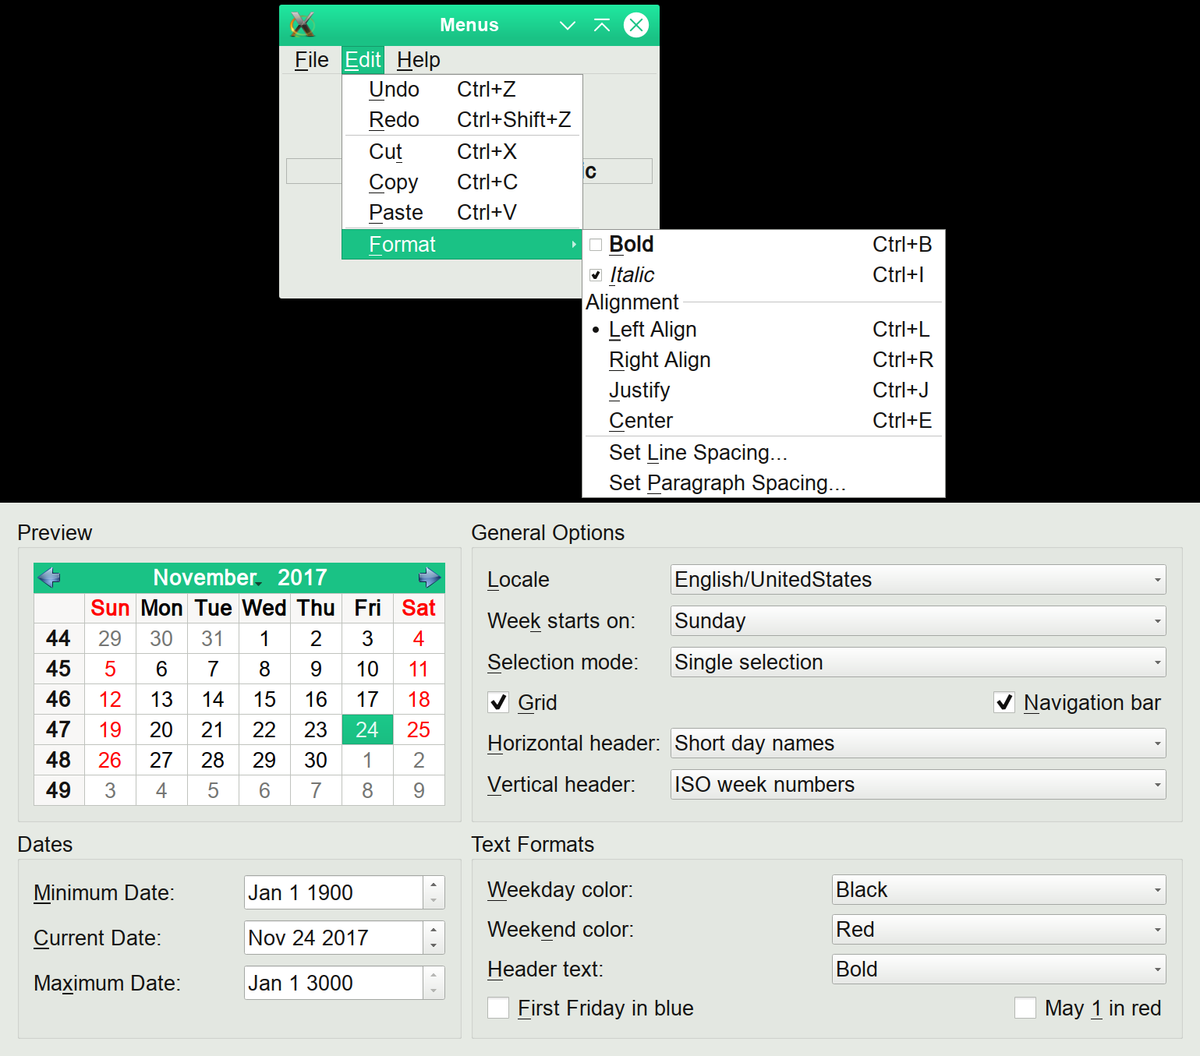The width and height of the screenshot is (1200, 1056).
Task: Click the next month arrow in calendar
Action: 429,577
